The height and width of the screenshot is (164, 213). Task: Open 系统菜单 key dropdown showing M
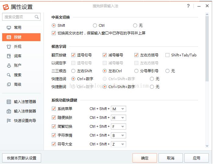119,109
